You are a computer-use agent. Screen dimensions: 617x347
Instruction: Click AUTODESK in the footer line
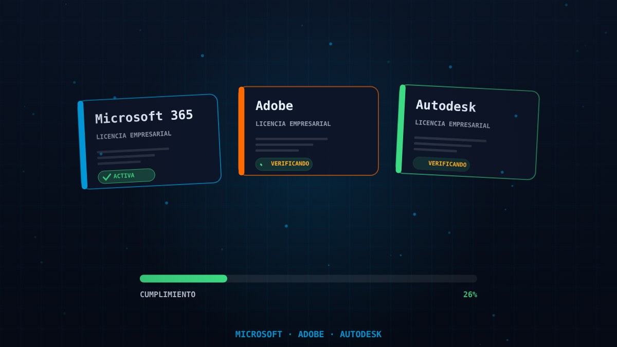[x=360, y=334]
